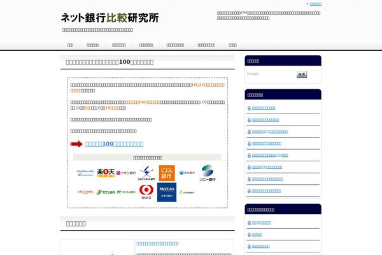Open the sidebar link containing 100
Viewport: 382px width, 255px height.
coord(270,131)
